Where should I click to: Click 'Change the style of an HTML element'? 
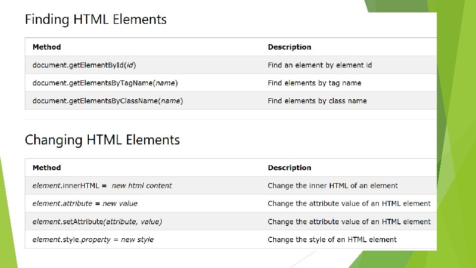[x=332, y=240]
